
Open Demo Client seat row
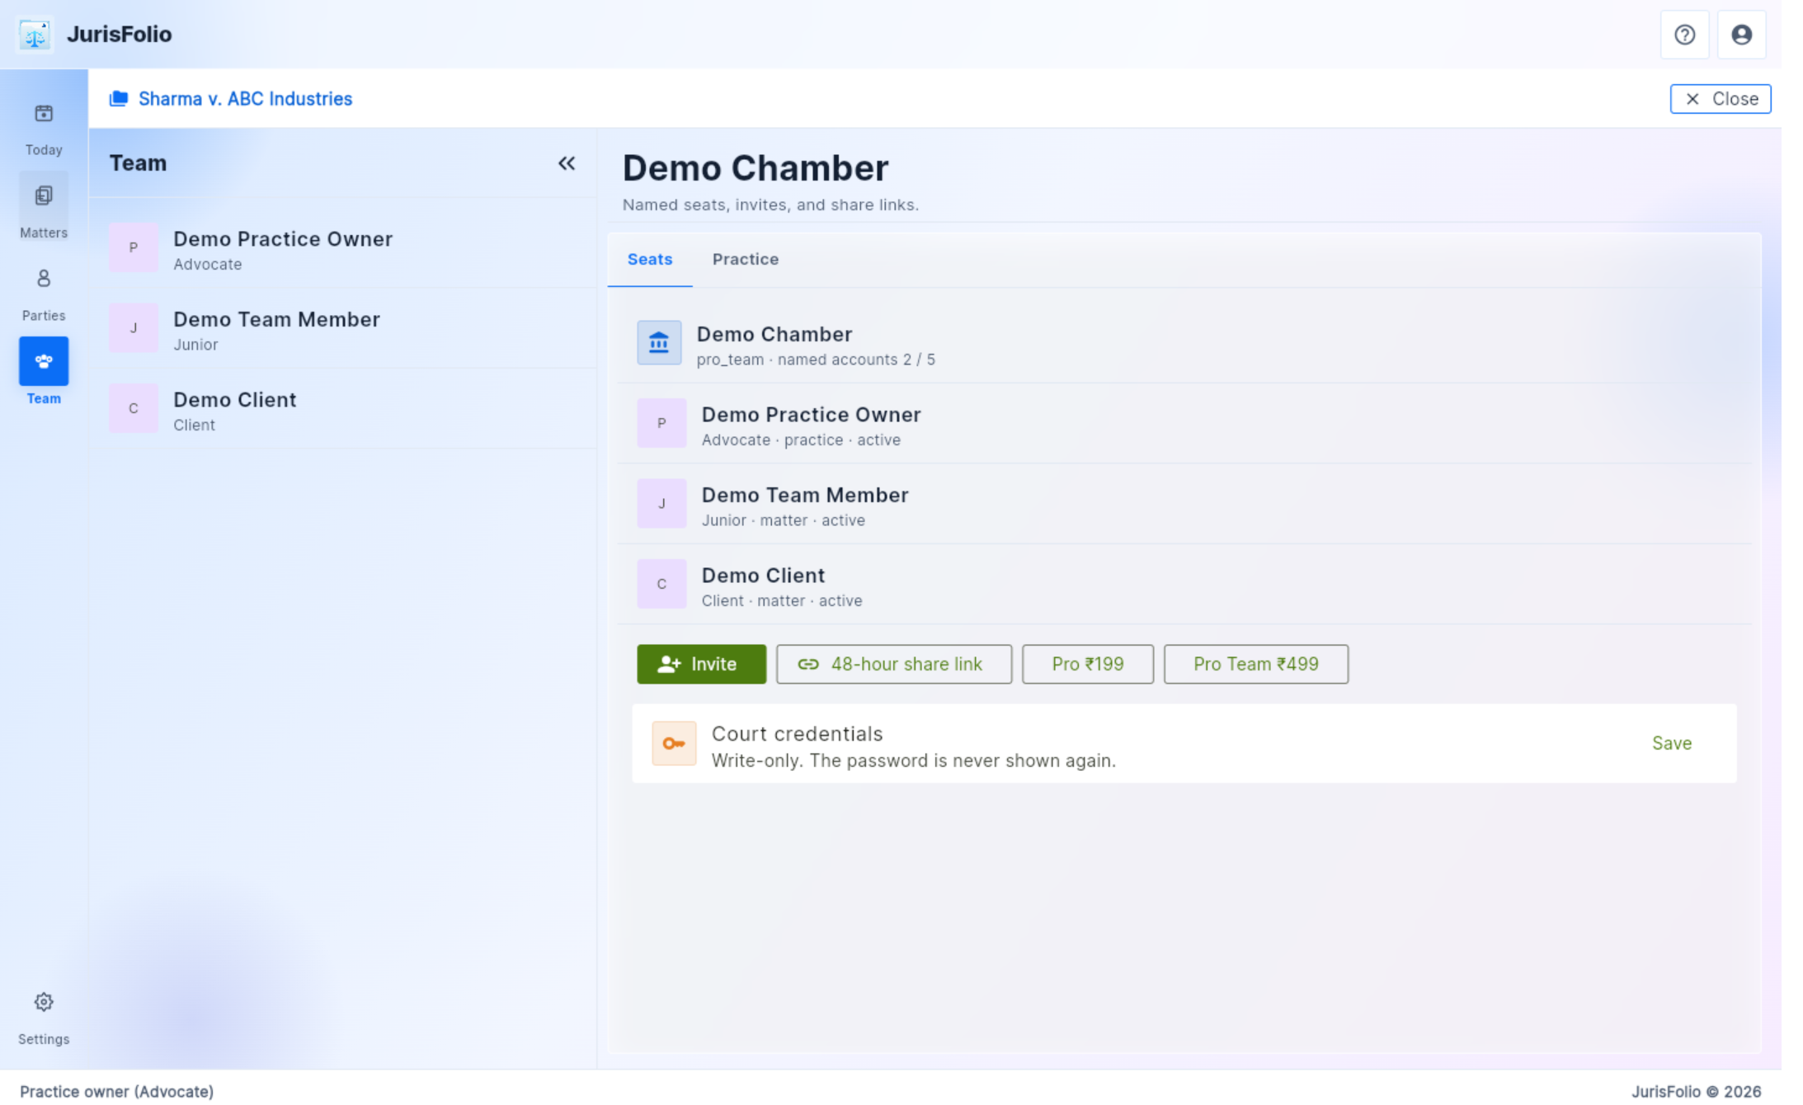(x=1184, y=584)
